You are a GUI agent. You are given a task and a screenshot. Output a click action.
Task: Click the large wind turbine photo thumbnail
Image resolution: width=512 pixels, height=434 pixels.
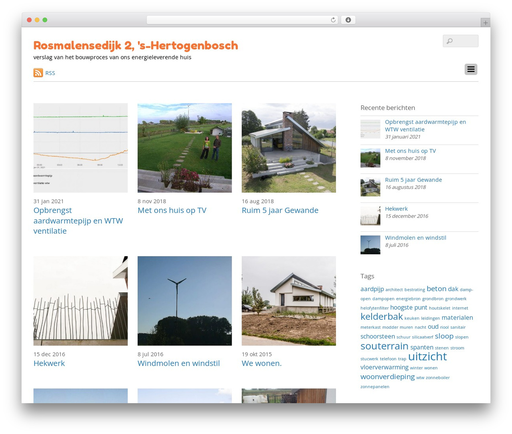[x=184, y=301]
